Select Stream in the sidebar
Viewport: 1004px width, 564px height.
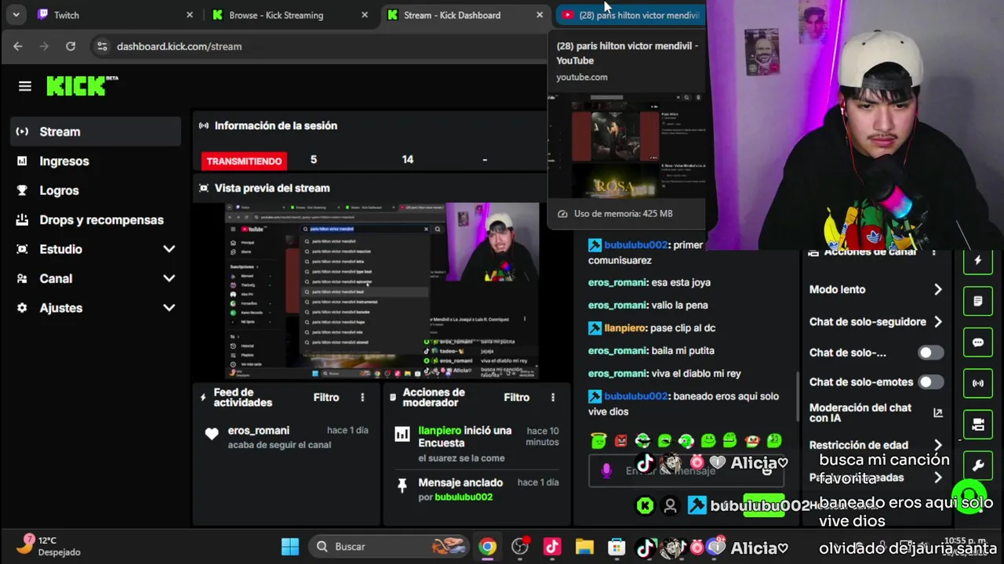tap(96, 132)
